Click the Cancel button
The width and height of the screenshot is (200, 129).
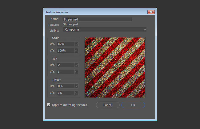click(108, 105)
